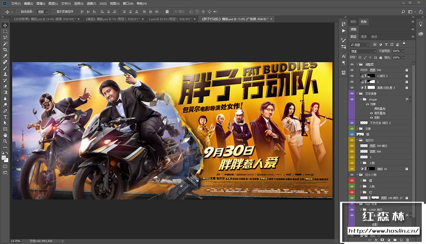Enable the 自动选择 checkbox

tap(18, 12)
